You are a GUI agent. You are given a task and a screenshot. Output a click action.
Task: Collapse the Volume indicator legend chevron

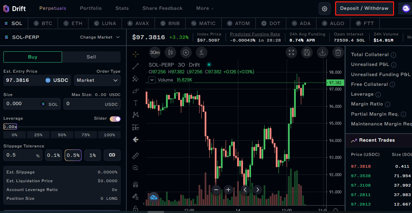[x=152, y=80]
